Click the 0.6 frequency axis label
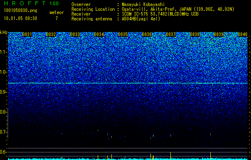This screenshot has width=251, height=160. coord(3,152)
